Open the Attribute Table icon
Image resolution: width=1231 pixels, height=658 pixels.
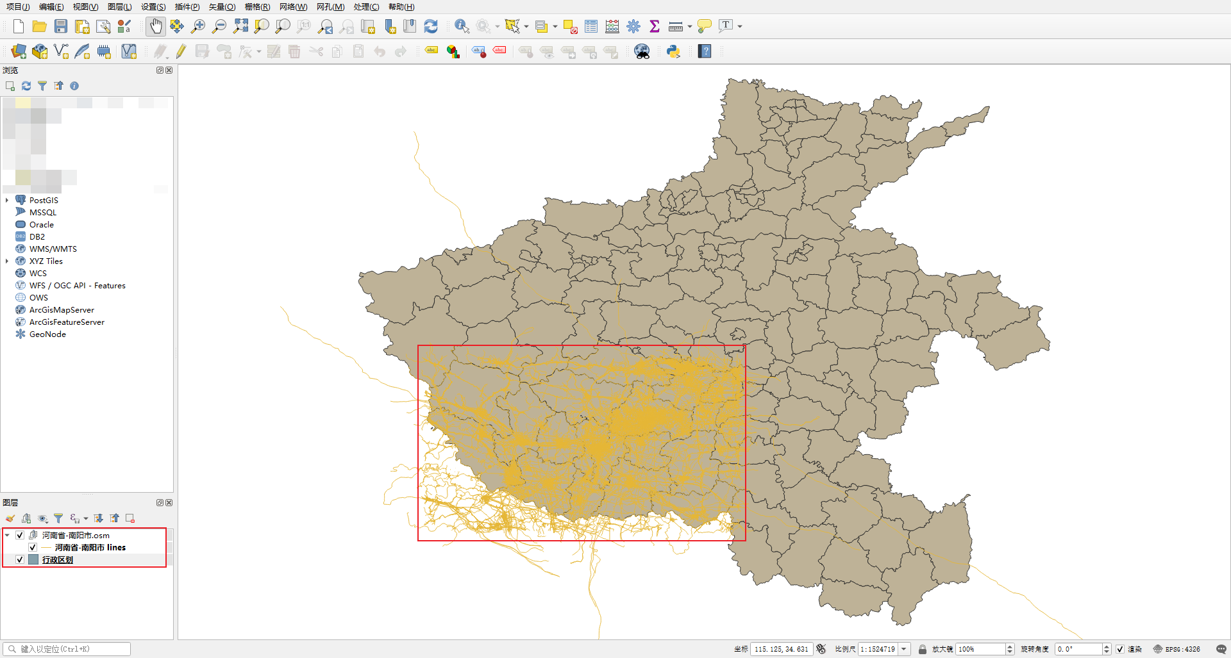click(591, 26)
